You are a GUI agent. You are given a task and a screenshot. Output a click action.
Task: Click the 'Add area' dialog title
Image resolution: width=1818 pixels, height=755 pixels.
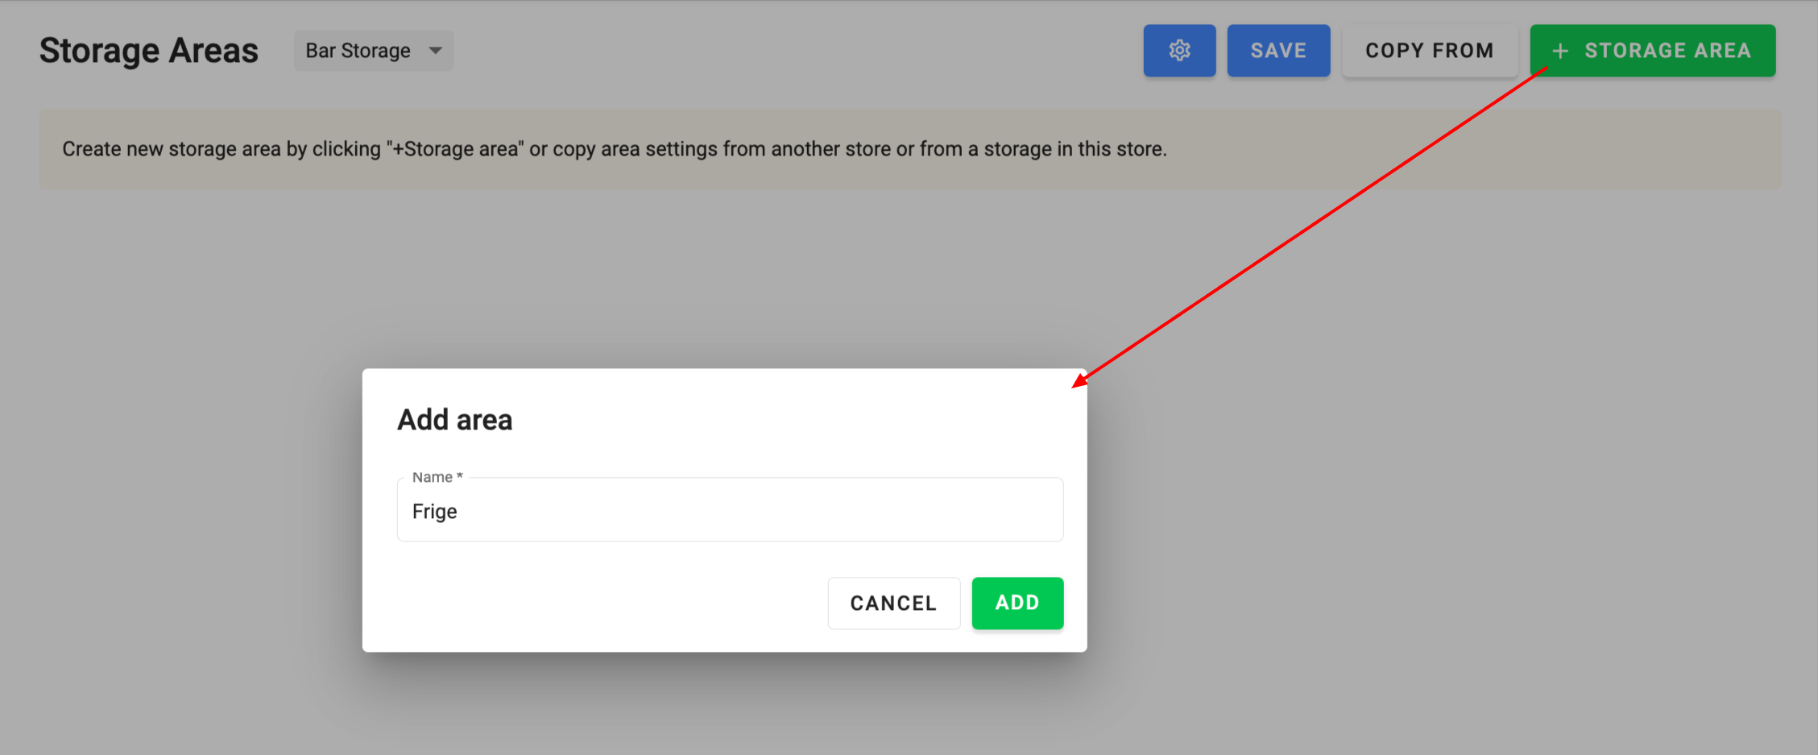tap(454, 420)
